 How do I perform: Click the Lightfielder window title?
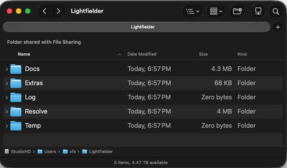87,11
